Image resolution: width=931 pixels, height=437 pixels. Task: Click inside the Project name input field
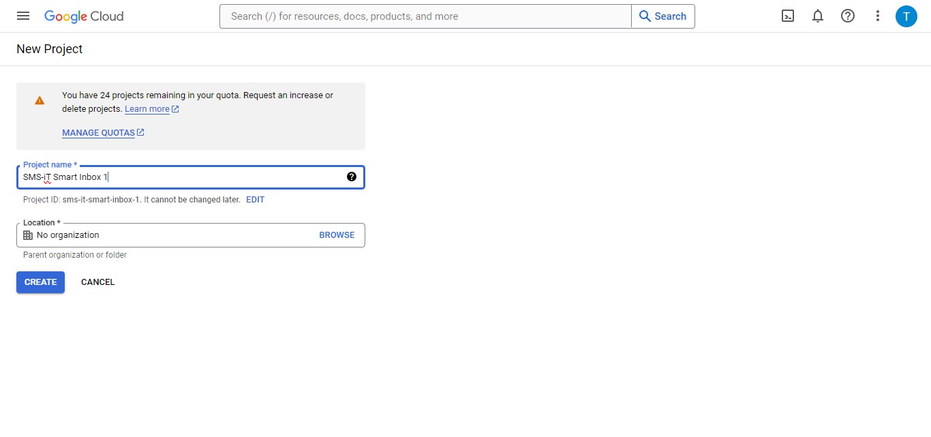click(170, 177)
